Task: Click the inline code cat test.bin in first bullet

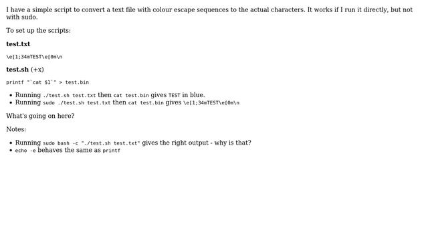Action: 131,95
